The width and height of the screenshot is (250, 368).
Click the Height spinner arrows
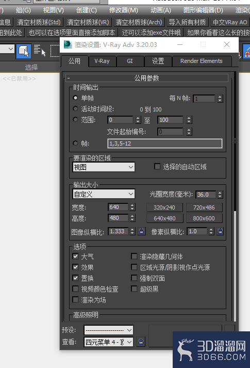tap(132, 218)
